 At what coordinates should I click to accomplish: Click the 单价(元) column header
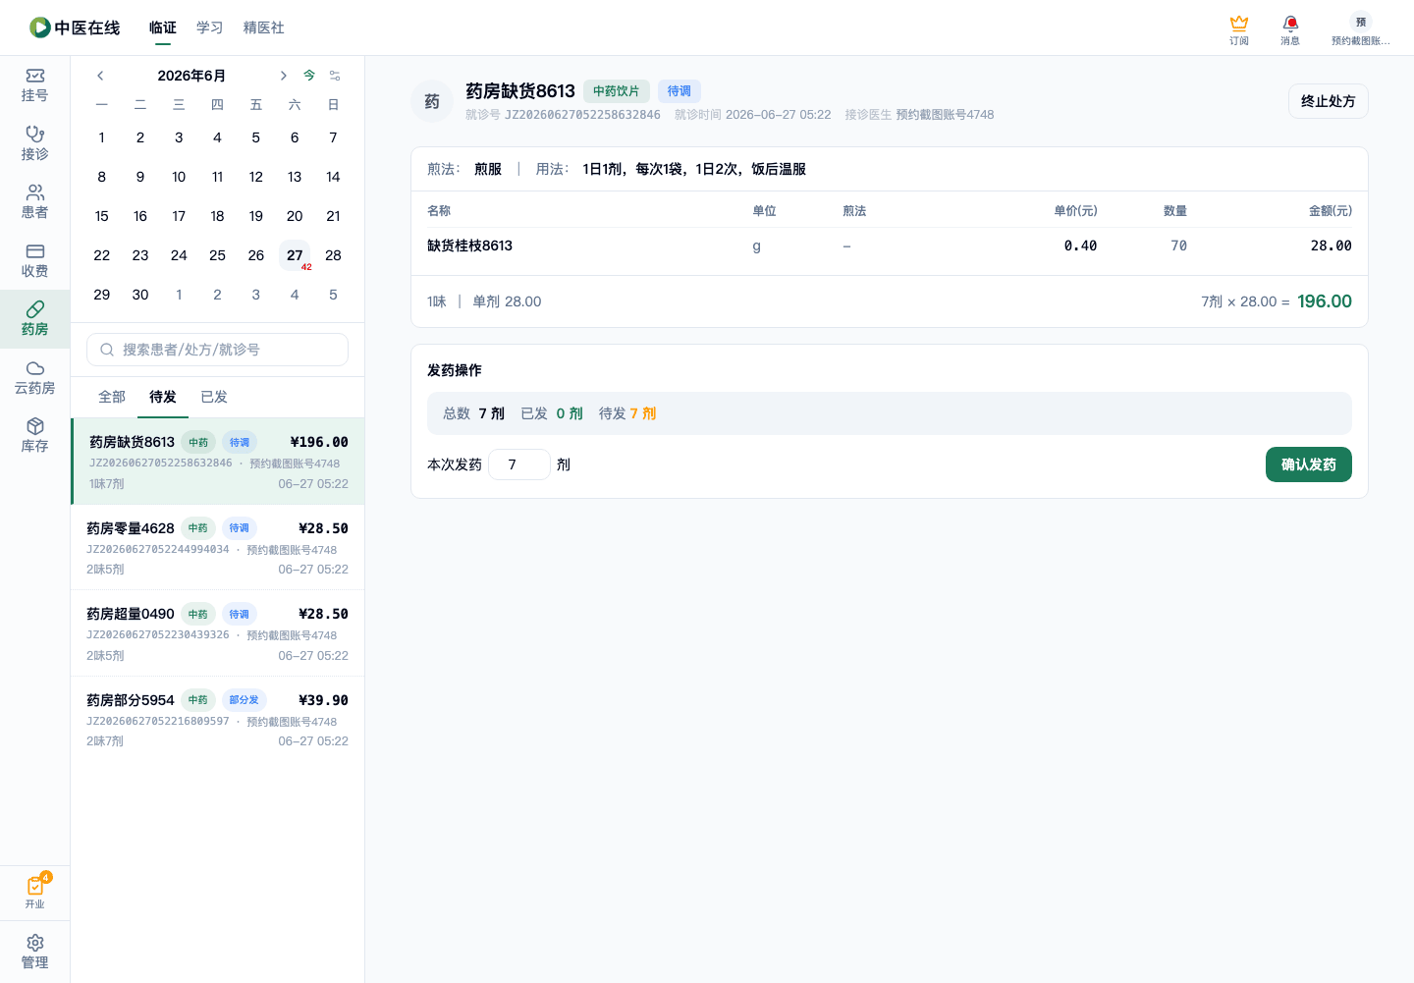coord(1075,211)
